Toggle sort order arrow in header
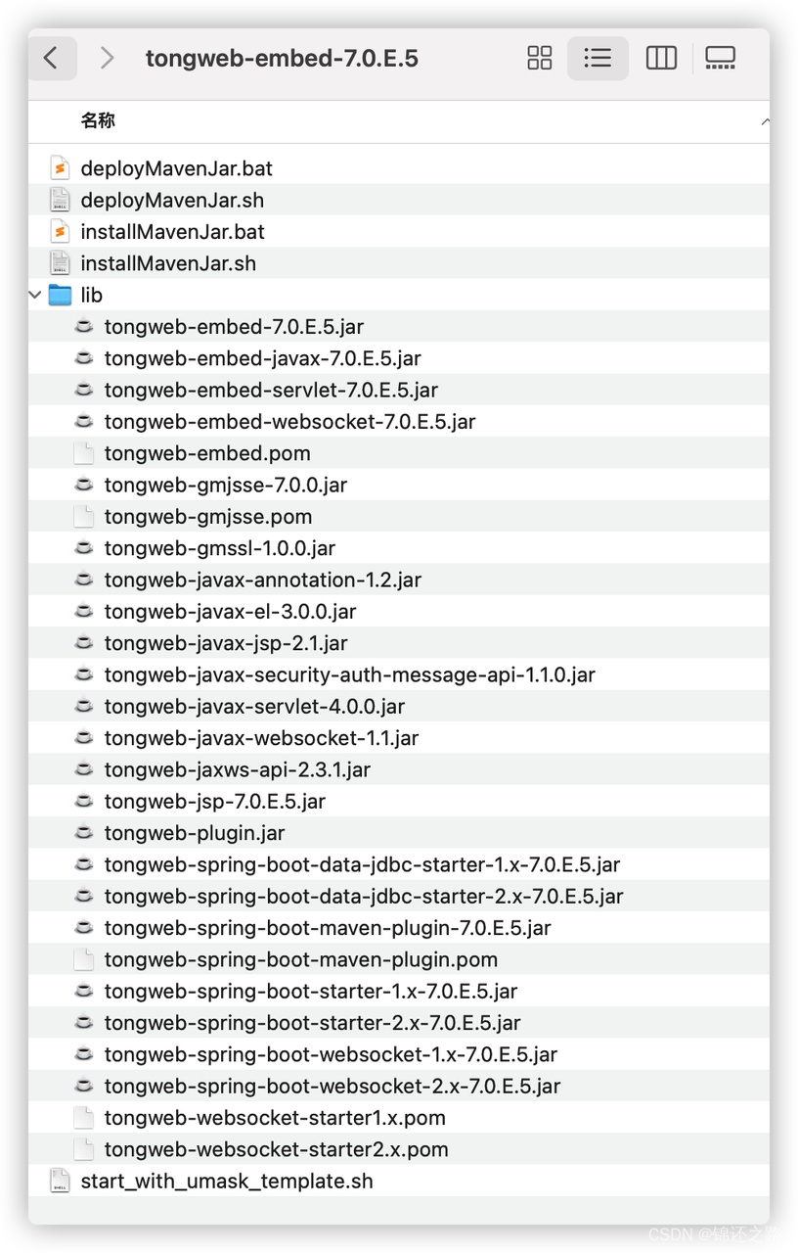 click(764, 121)
